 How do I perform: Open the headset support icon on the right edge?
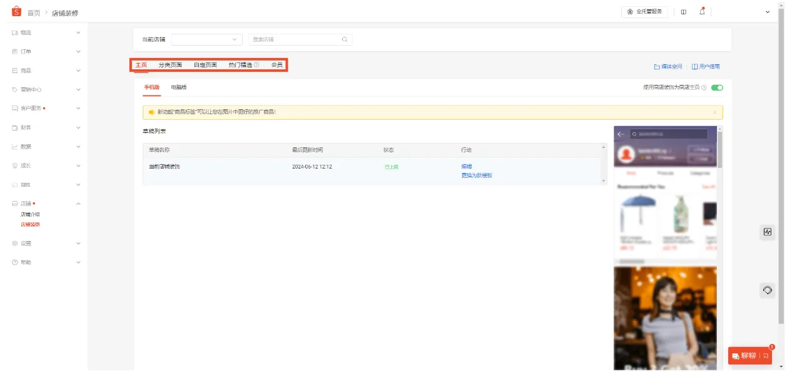(768, 290)
